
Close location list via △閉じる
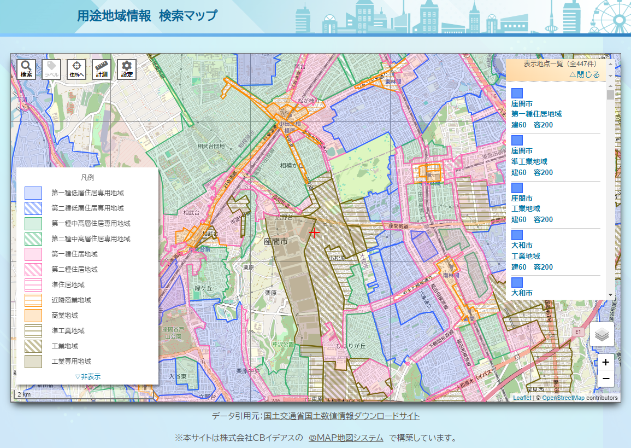tap(584, 74)
